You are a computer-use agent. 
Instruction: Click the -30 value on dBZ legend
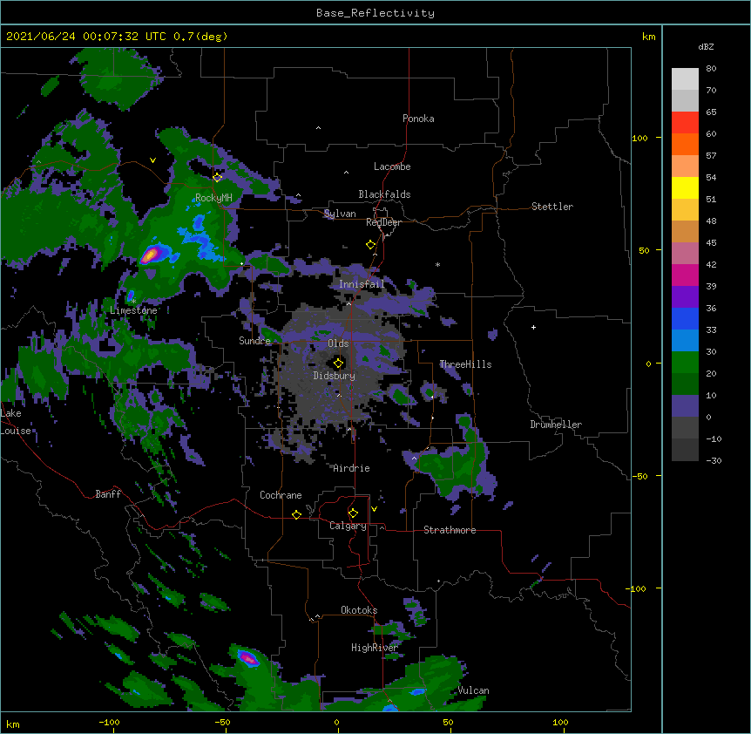click(714, 460)
